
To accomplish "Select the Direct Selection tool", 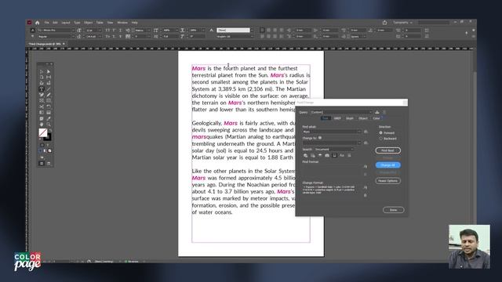I will pyautogui.click(x=49, y=71).
